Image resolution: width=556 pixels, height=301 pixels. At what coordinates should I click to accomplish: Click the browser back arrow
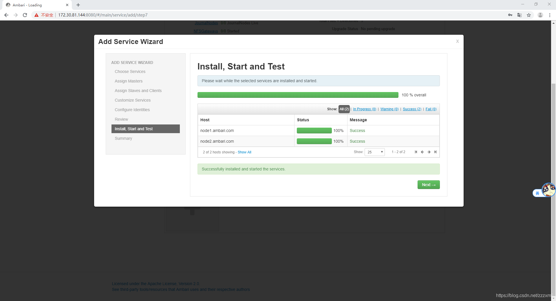coord(6,15)
